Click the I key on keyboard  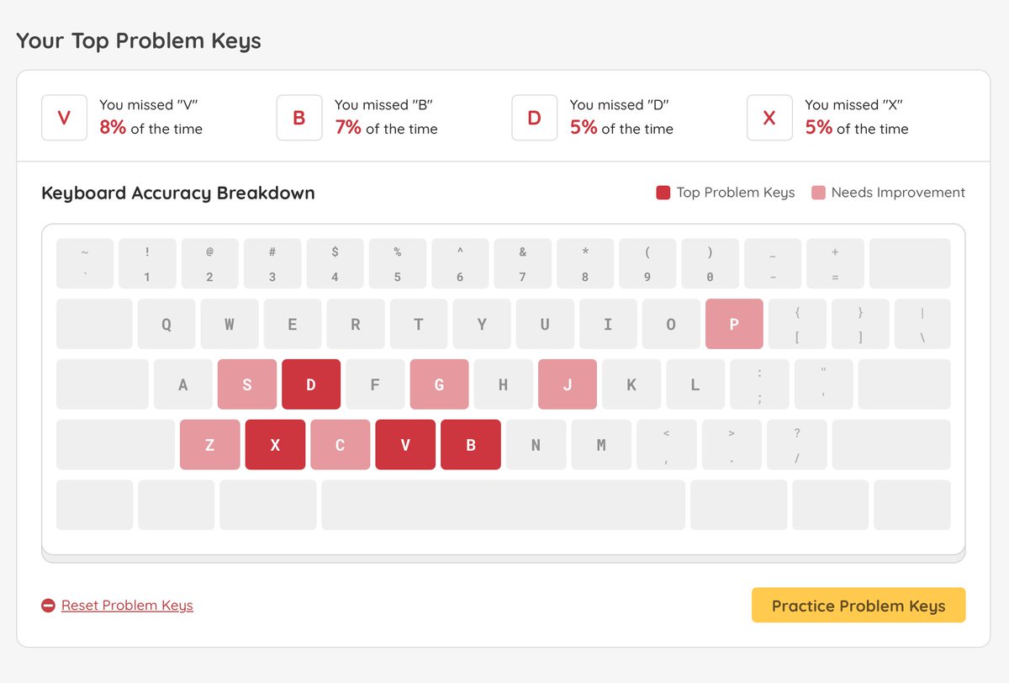point(608,324)
